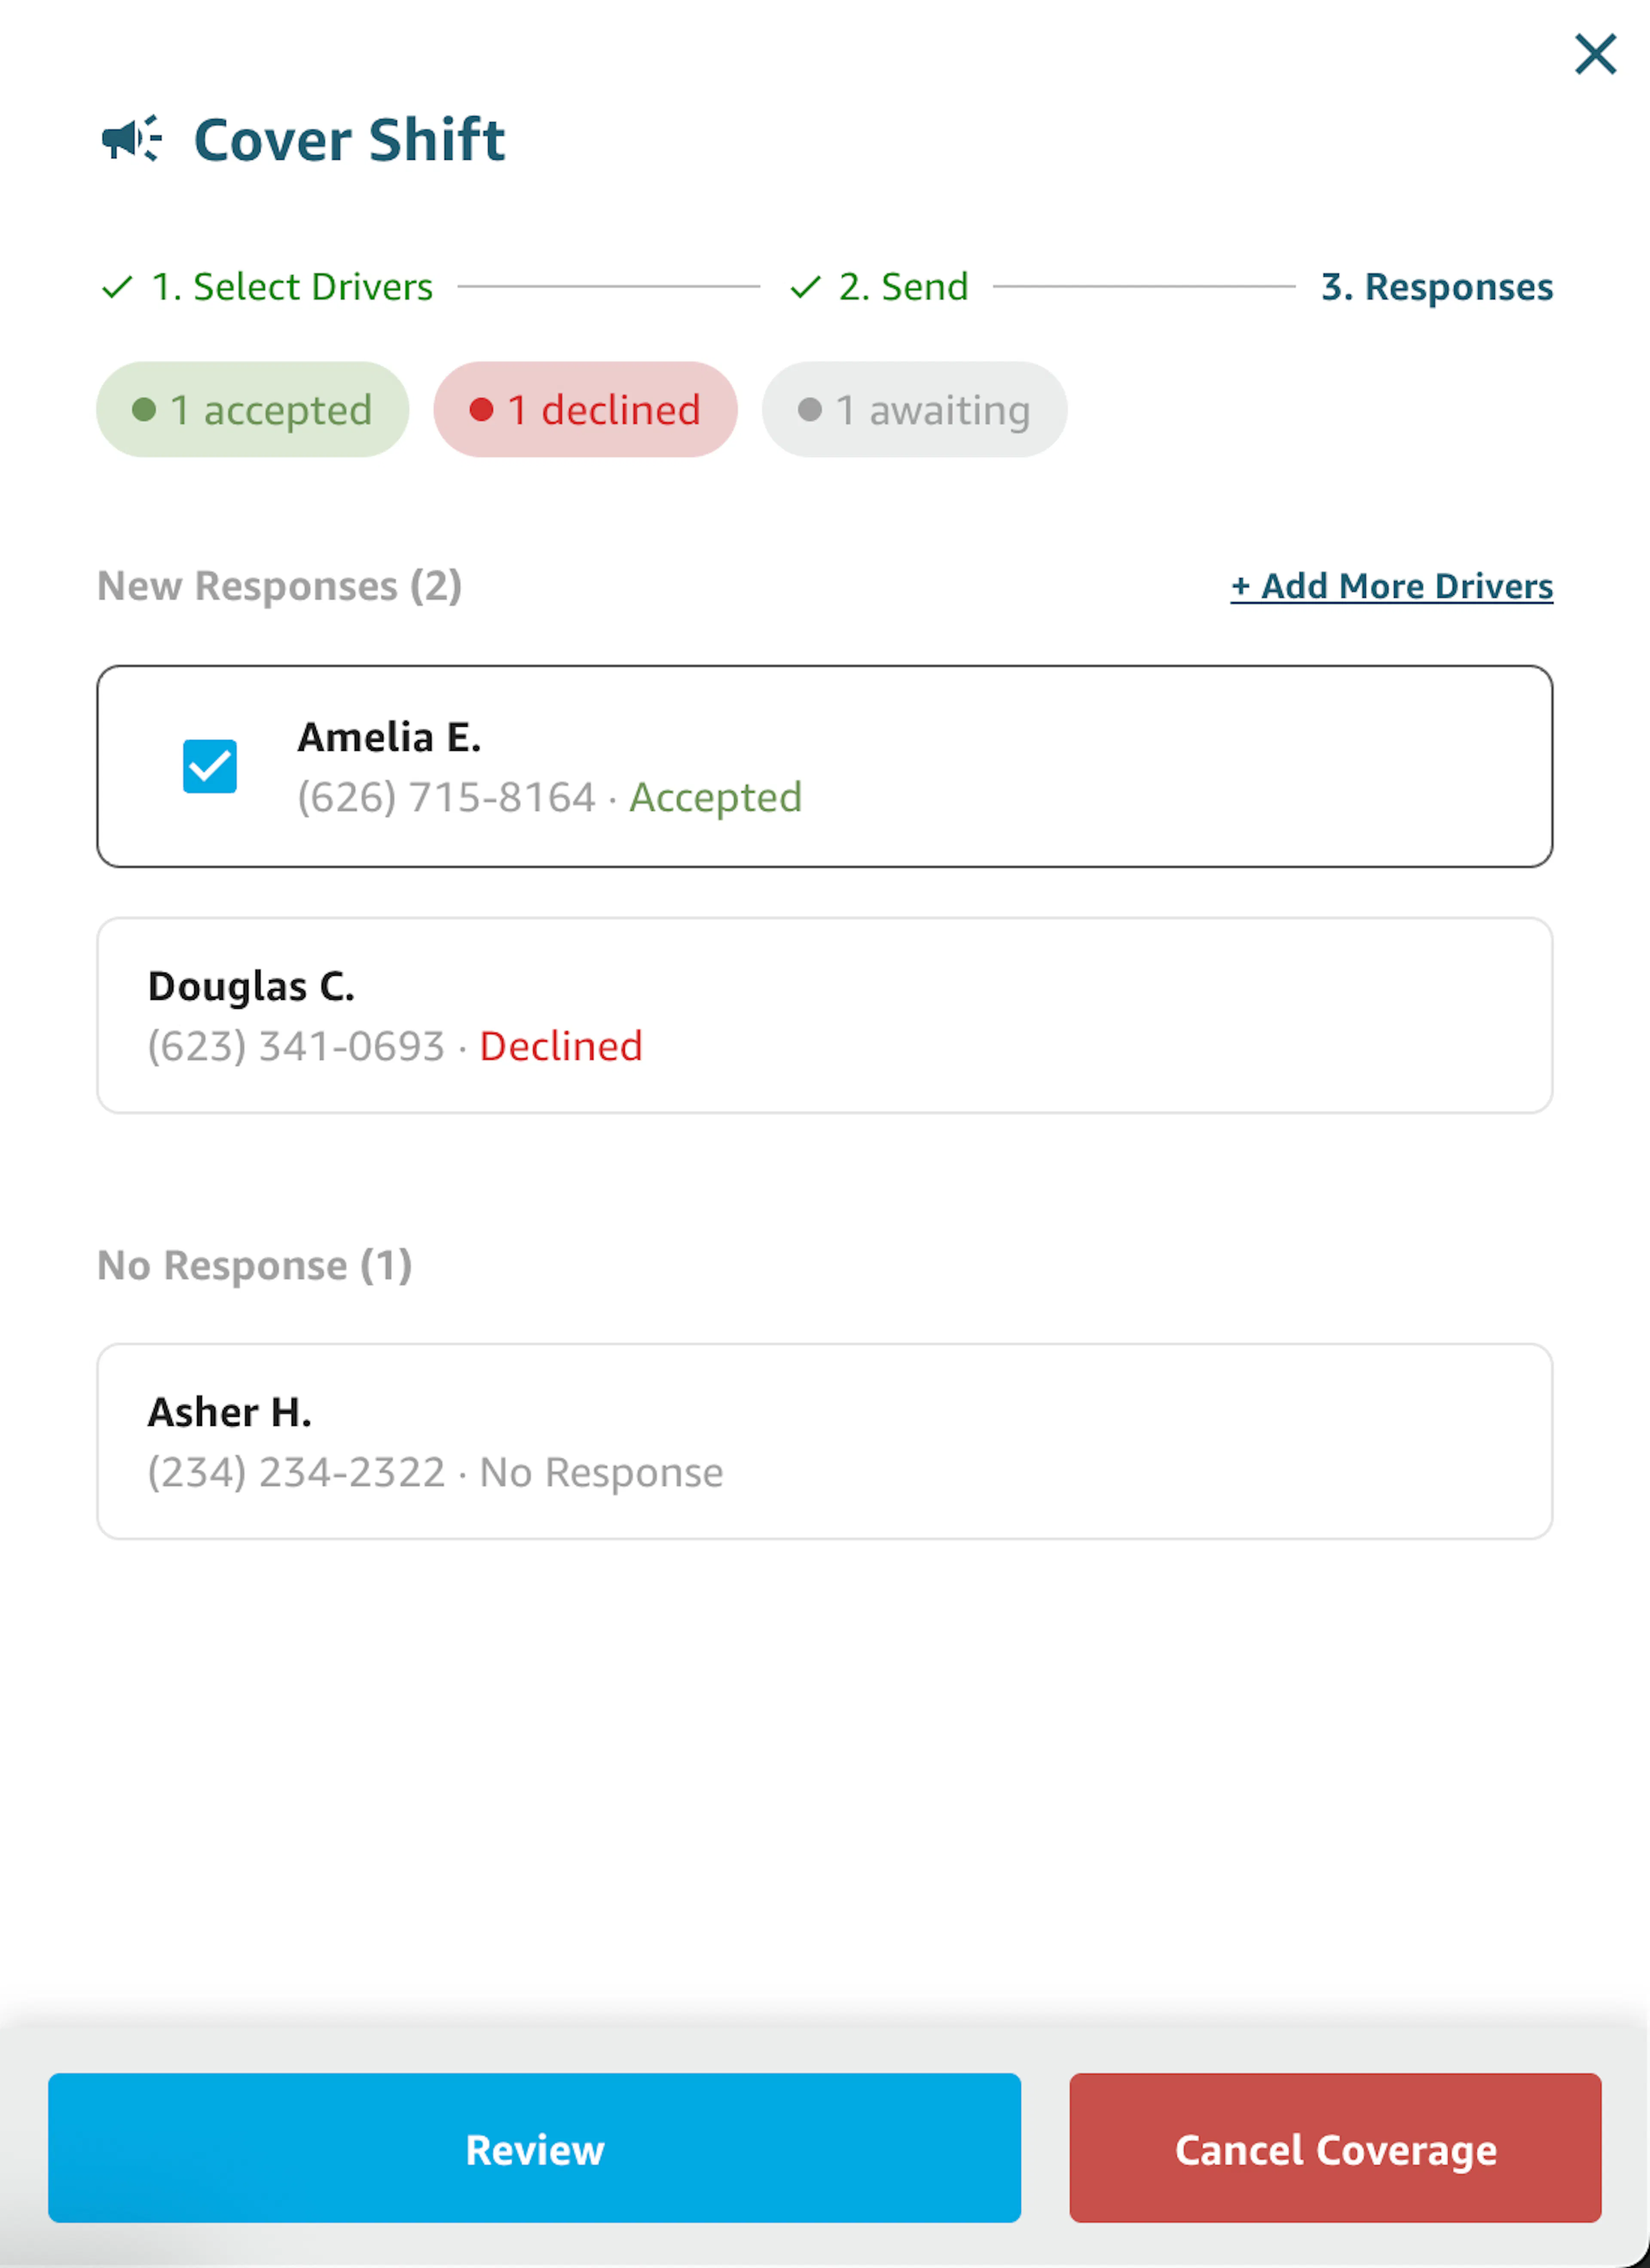
Task: Click the megaphone icon beside Cover Shift
Action: pyautogui.click(x=132, y=138)
